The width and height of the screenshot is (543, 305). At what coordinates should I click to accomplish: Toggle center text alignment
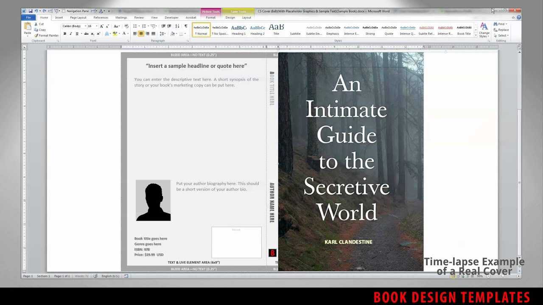pos(141,34)
